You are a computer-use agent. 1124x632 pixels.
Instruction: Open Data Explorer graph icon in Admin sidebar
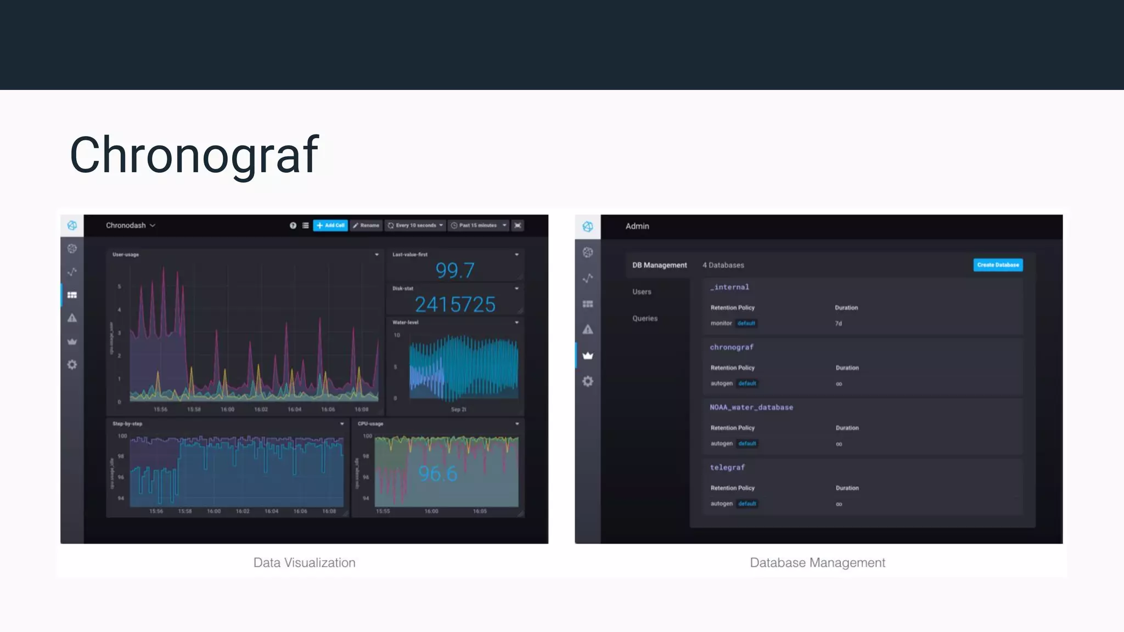[588, 278]
